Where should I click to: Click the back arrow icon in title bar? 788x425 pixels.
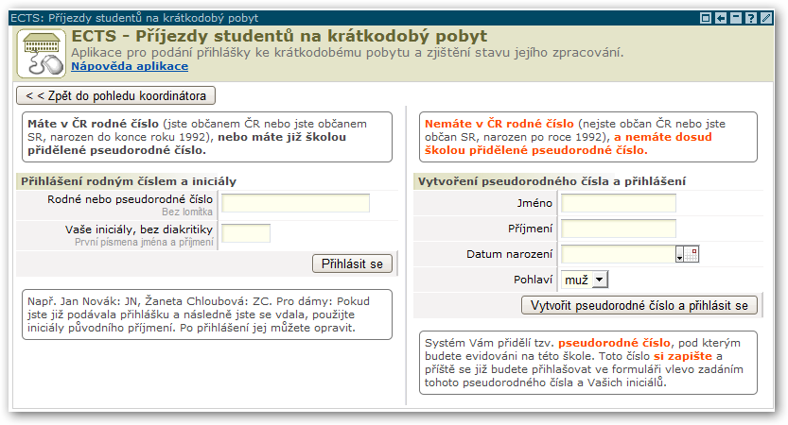click(721, 18)
